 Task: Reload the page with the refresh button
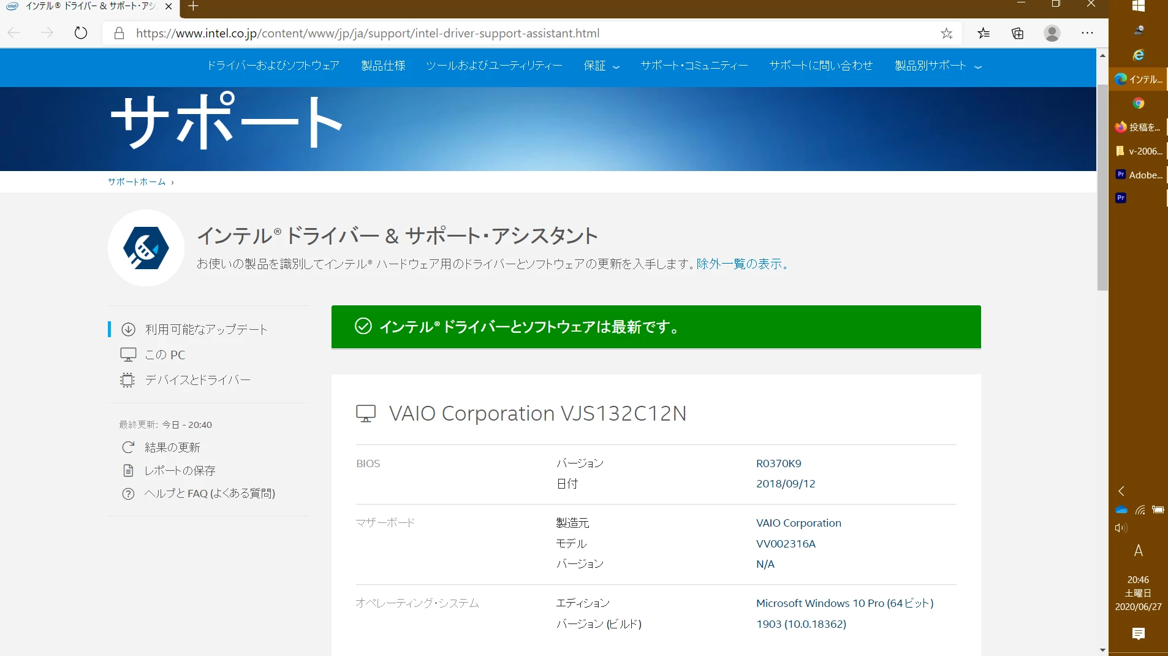point(81,33)
